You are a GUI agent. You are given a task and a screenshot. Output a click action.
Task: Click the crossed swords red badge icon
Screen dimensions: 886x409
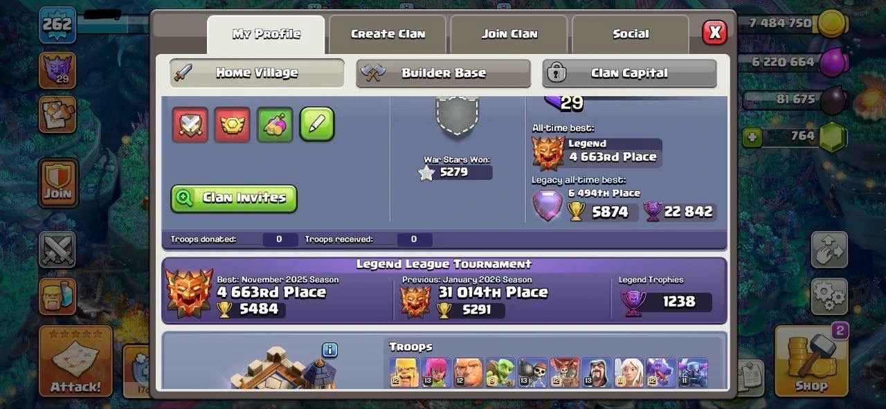point(190,125)
